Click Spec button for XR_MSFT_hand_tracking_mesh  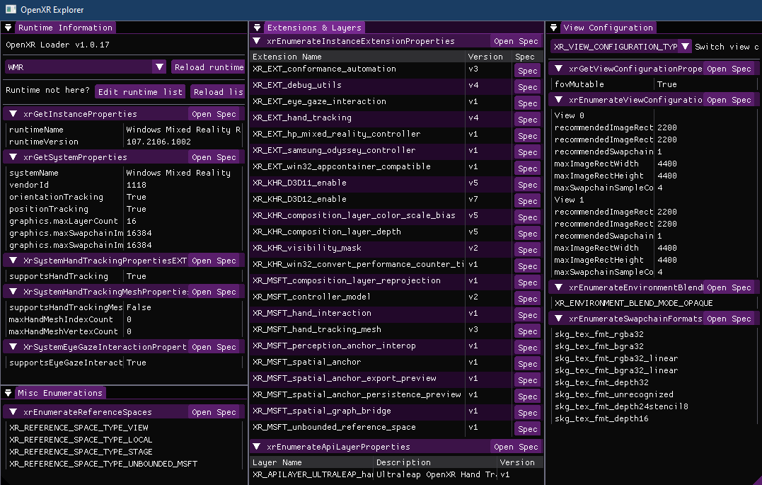click(527, 332)
